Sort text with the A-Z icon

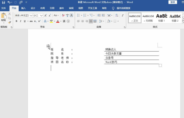pos(117,15)
